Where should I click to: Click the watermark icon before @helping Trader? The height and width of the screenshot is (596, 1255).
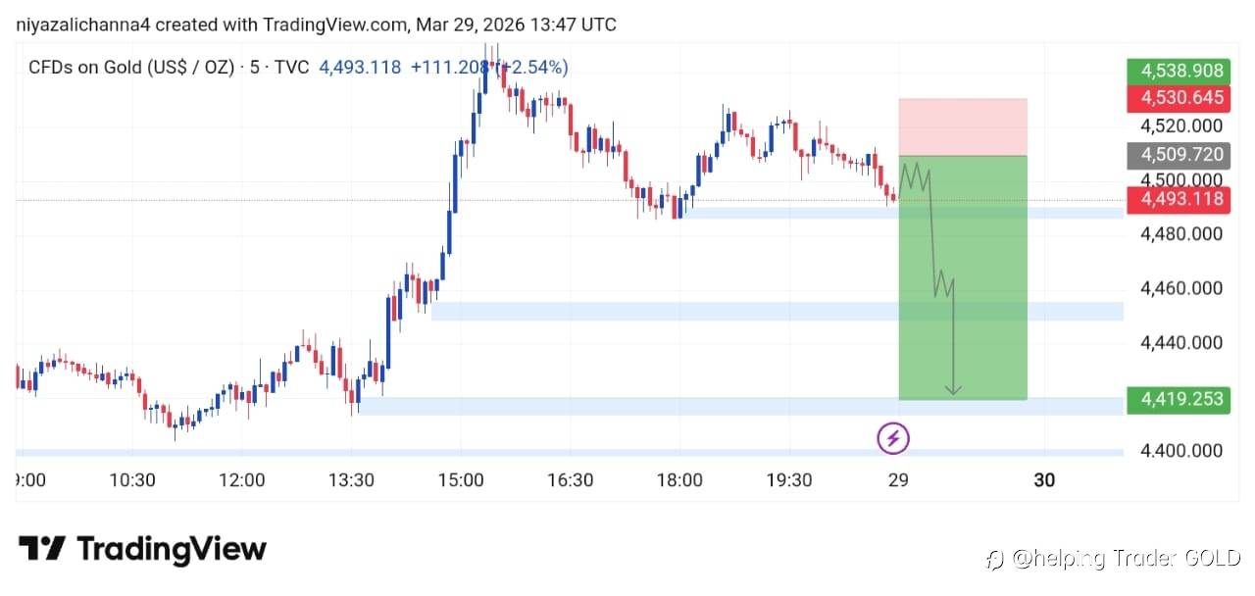(x=994, y=560)
